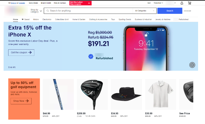205x124 pixels.
Task: Open the Daily Deals link
Action: (34, 3)
